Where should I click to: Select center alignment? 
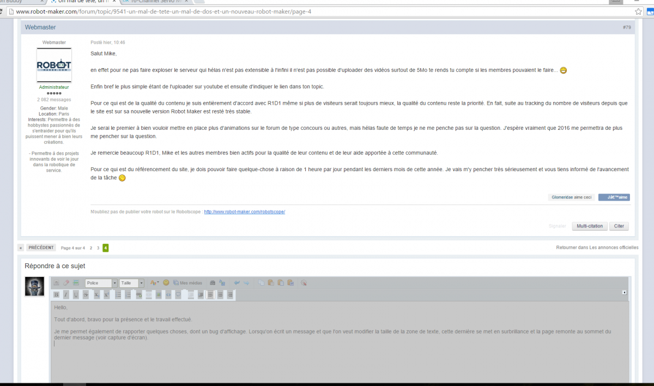220,294
